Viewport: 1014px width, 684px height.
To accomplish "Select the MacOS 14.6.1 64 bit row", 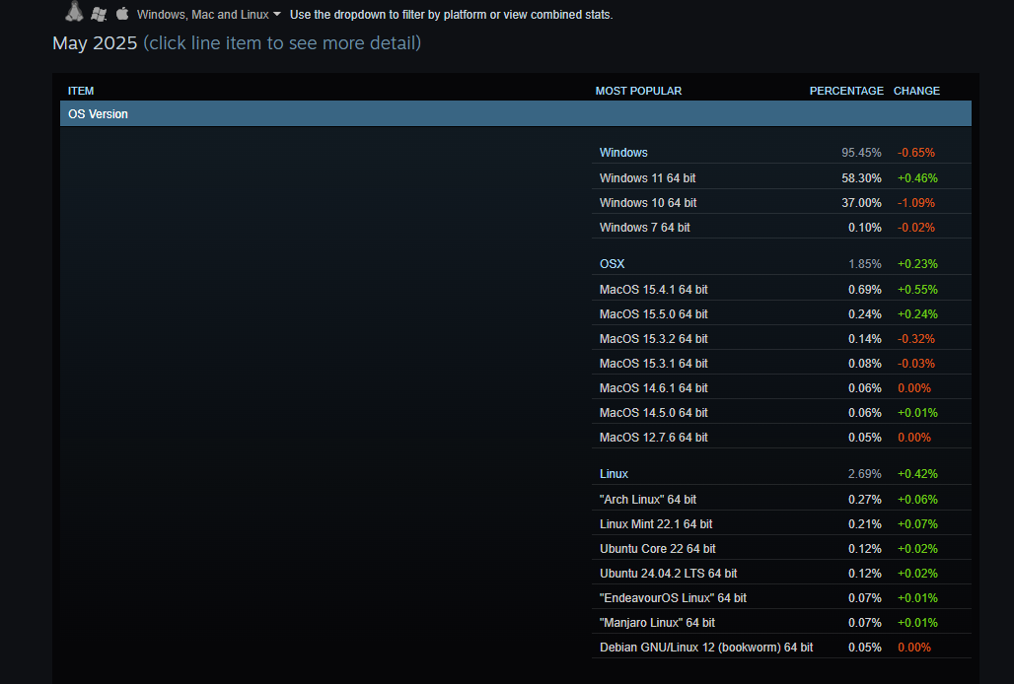I will point(781,387).
